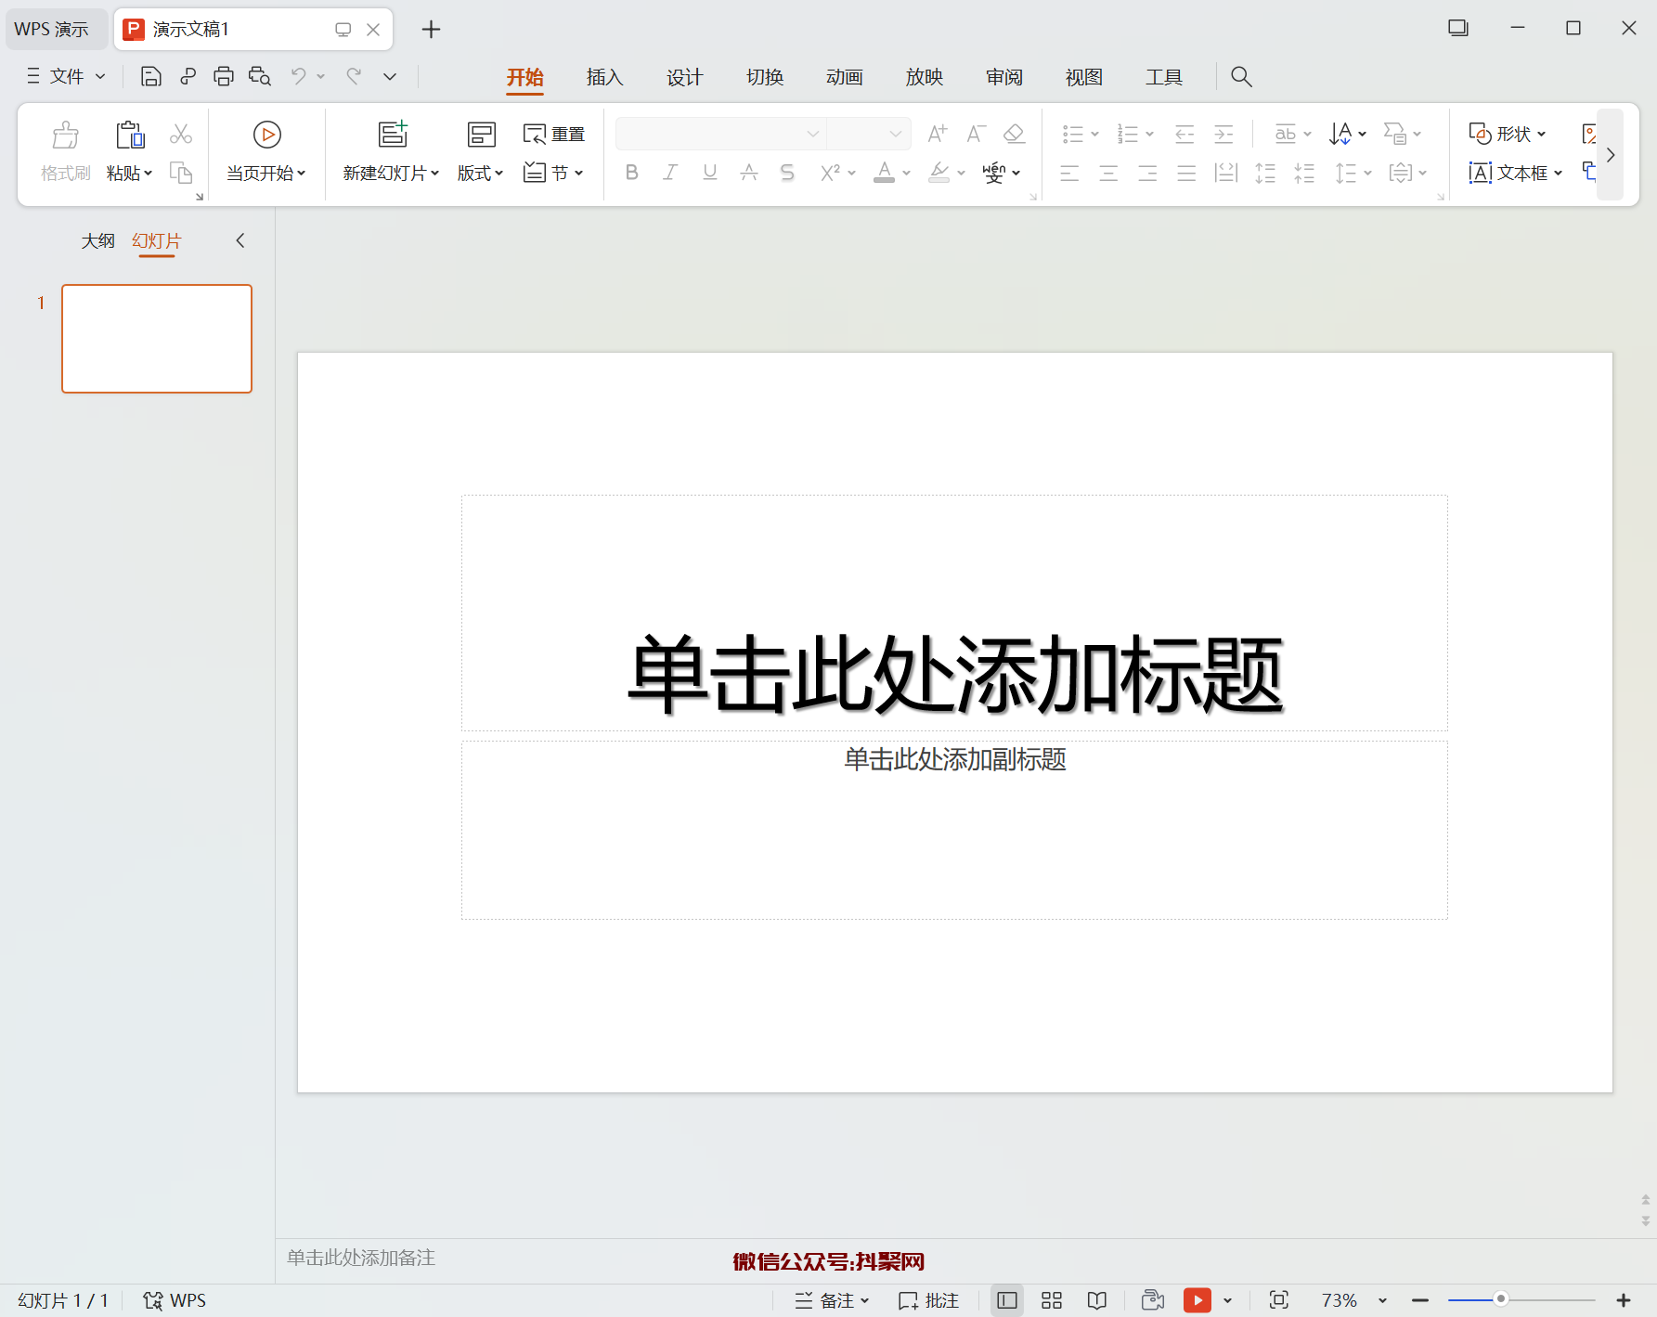Click the 批注 comment button
Image resolution: width=1657 pixels, height=1317 pixels.
click(x=929, y=1300)
